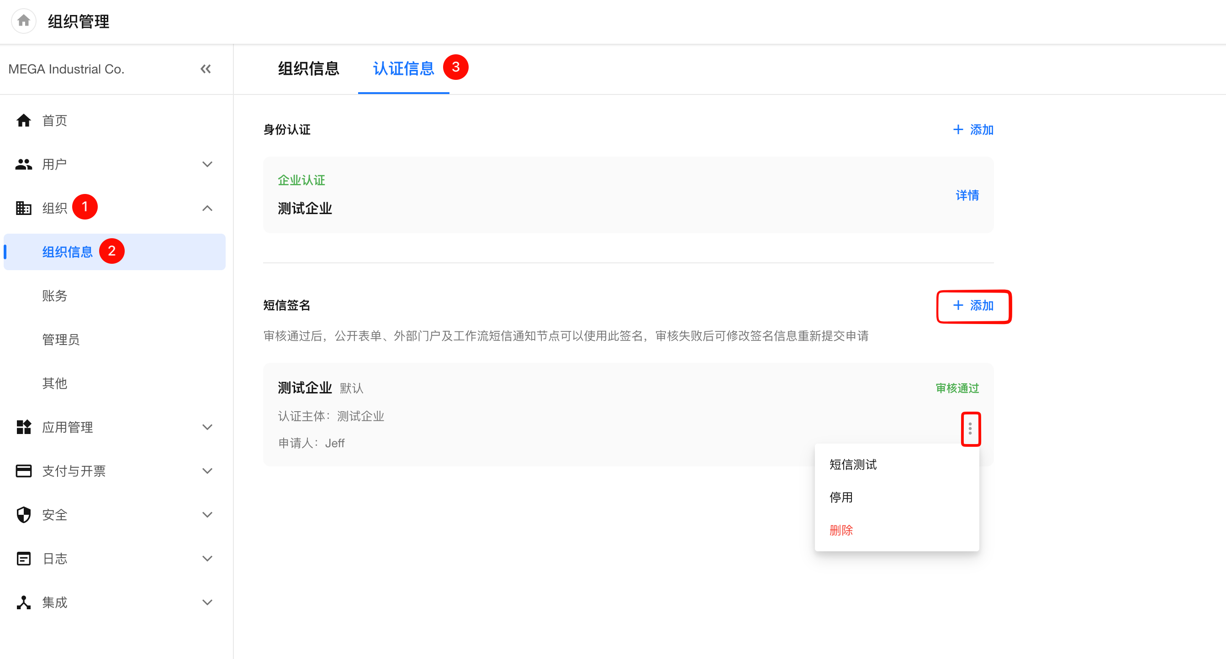Click the 首页 house icon in sidebar
Screen dimensions: 1226x659
tap(23, 120)
